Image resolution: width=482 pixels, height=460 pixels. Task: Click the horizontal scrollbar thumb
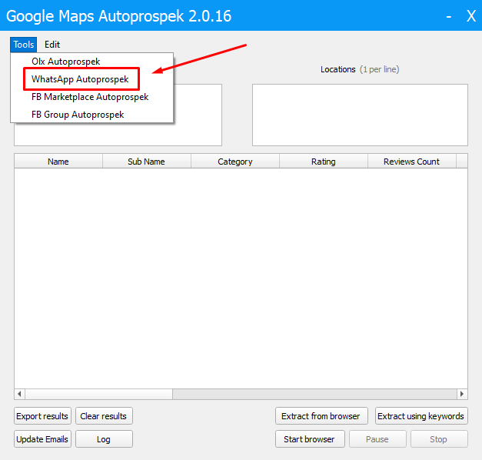pos(98,394)
